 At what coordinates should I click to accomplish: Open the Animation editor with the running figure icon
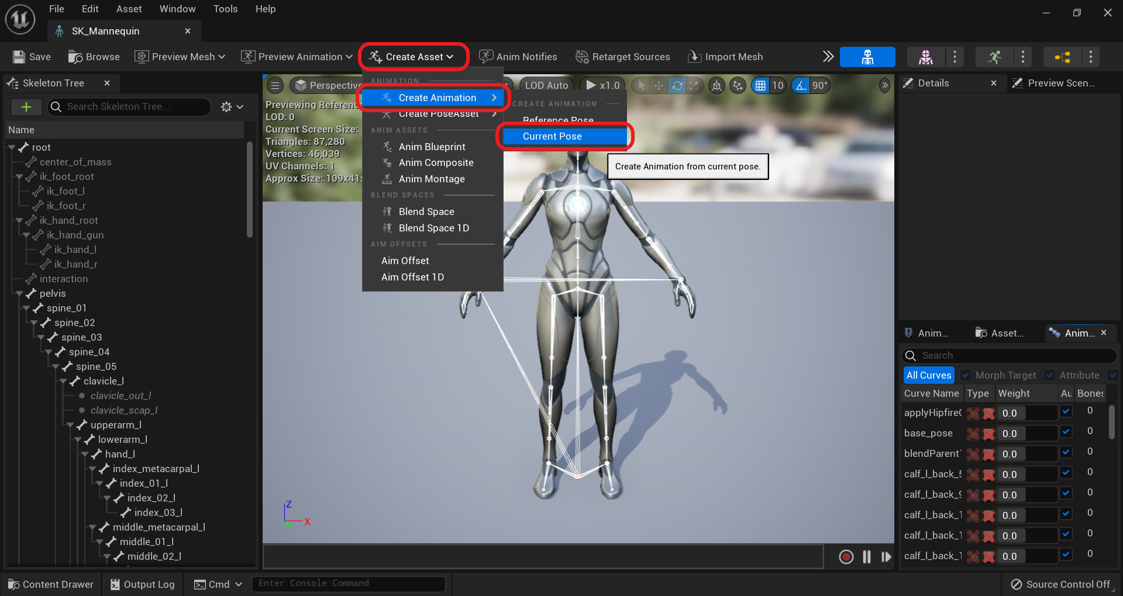tap(995, 57)
